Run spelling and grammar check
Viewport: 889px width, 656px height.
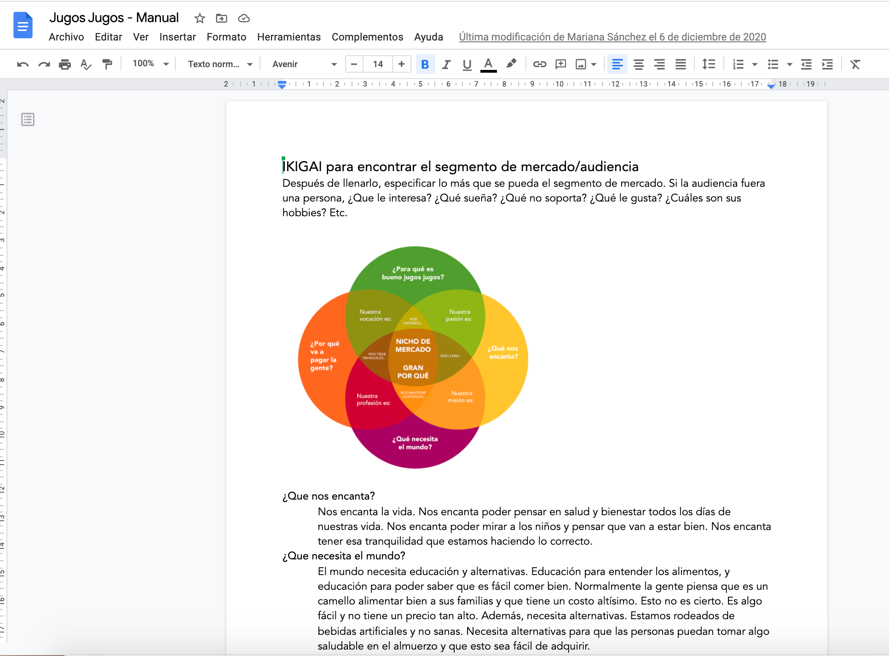click(x=86, y=64)
